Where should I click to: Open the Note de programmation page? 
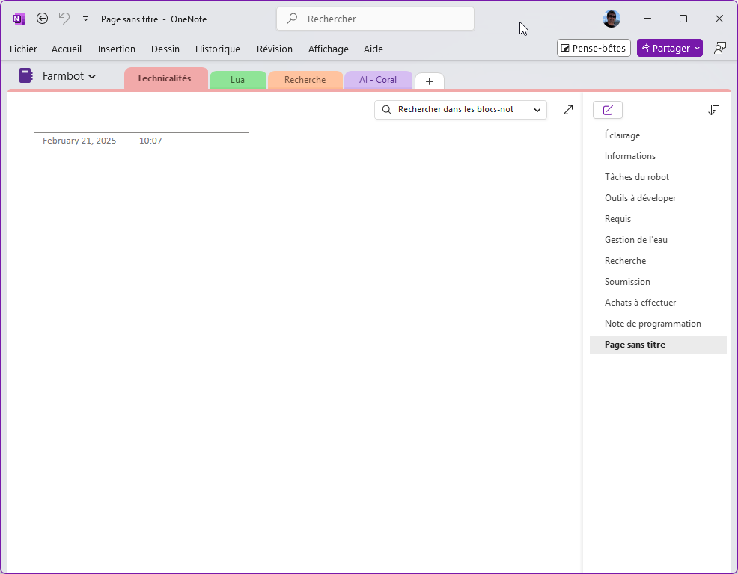(658, 324)
